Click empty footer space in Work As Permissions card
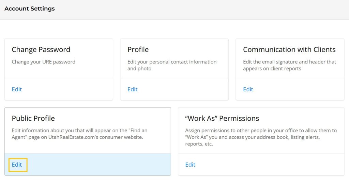This screenshot has width=349, height=182. [273, 165]
